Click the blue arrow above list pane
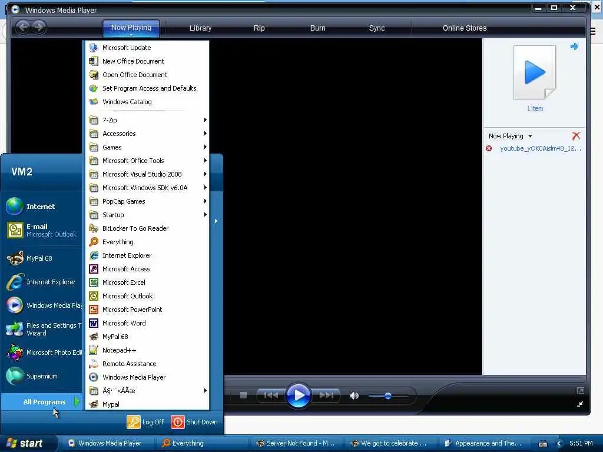 click(574, 46)
